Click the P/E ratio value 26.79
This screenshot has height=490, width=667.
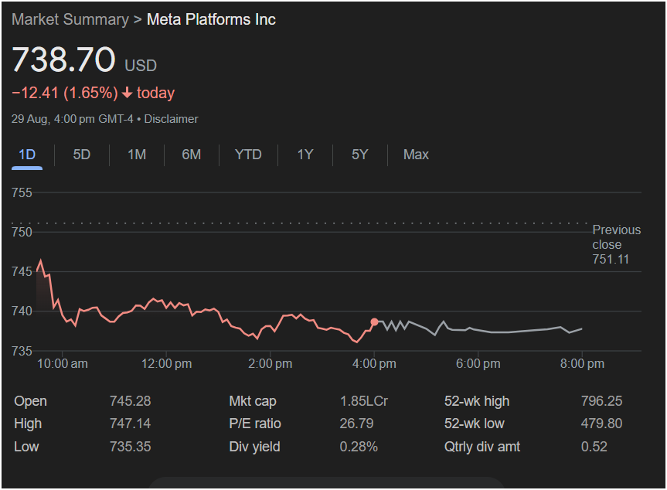[356, 424]
